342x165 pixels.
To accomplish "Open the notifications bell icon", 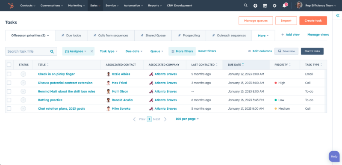I will (284, 6).
